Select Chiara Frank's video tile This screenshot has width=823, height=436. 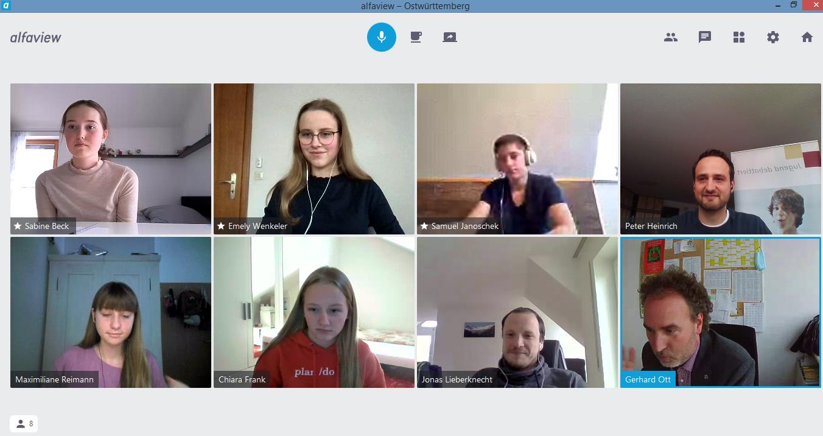(314, 312)
